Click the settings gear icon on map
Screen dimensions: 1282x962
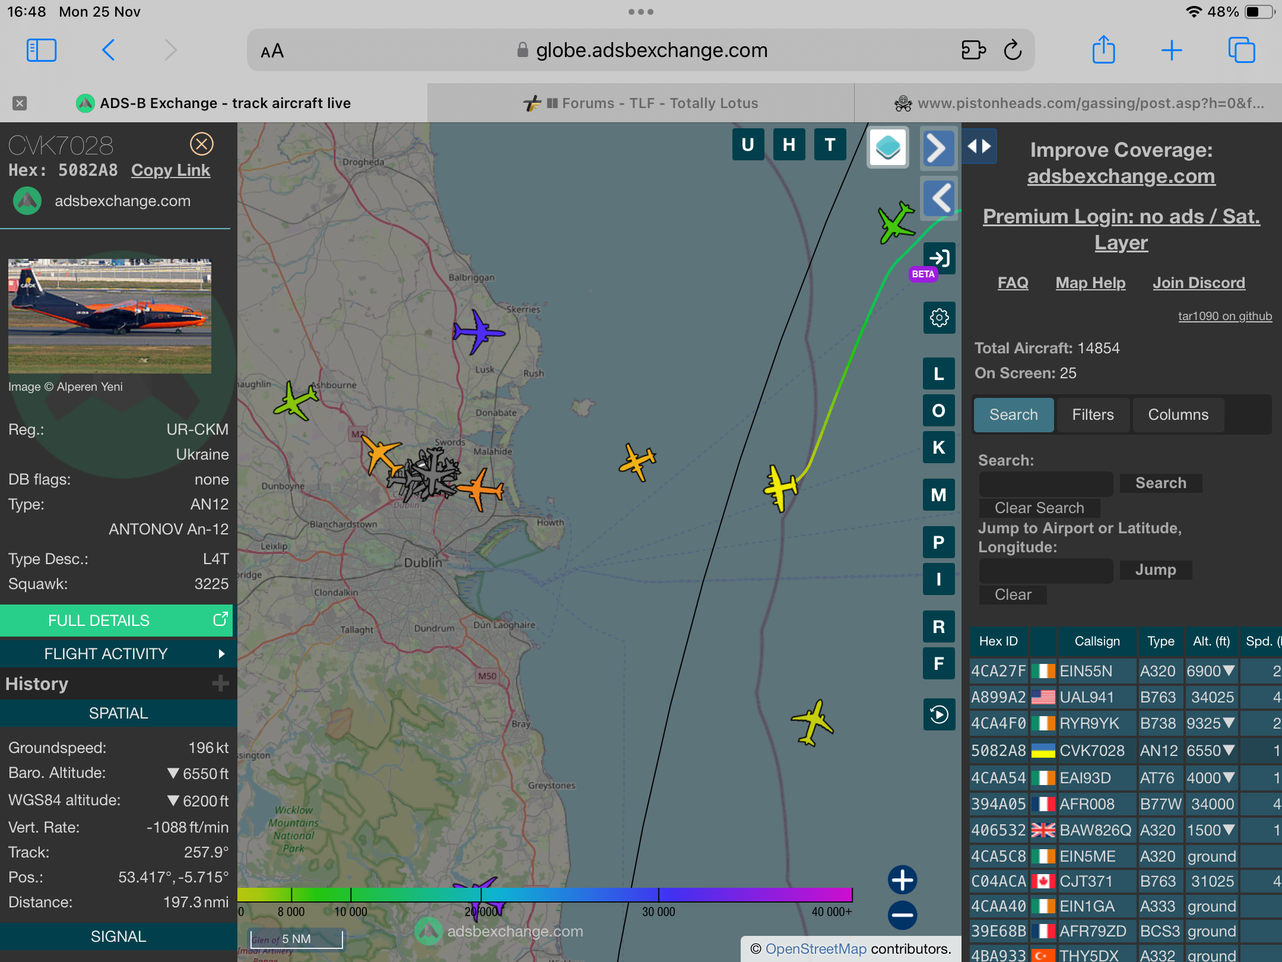(x=939, y=318)
